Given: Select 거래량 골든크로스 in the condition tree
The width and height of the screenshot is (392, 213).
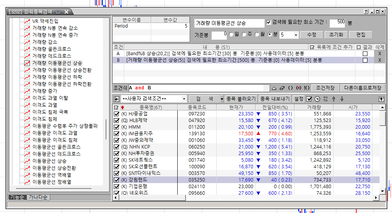Looking at the screenshot, I should tap(51, 49).
